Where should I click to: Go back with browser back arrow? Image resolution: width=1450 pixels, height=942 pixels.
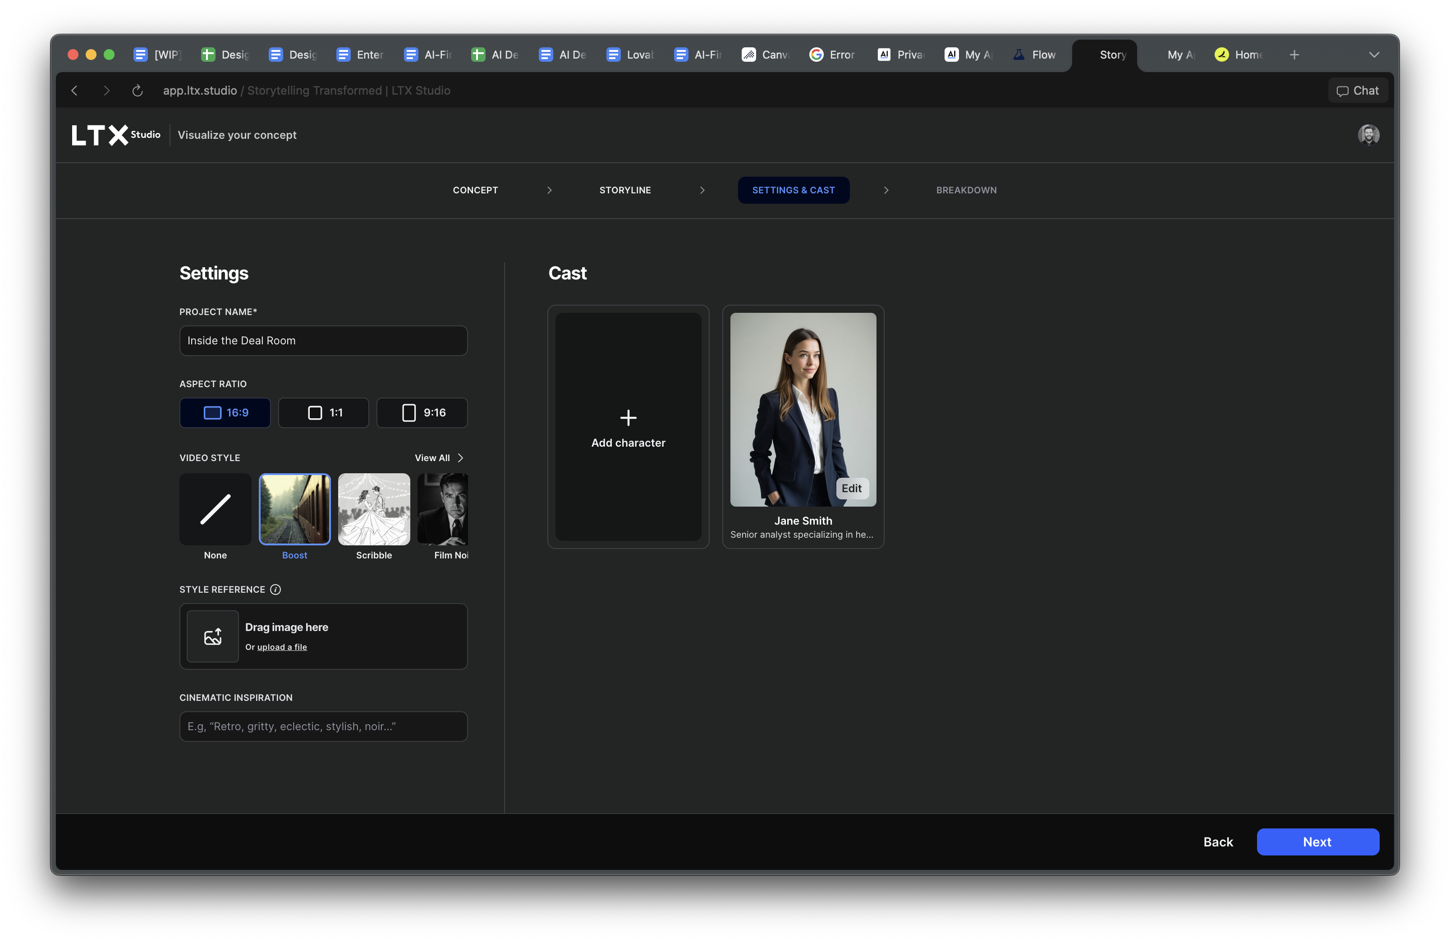(74, 91)
